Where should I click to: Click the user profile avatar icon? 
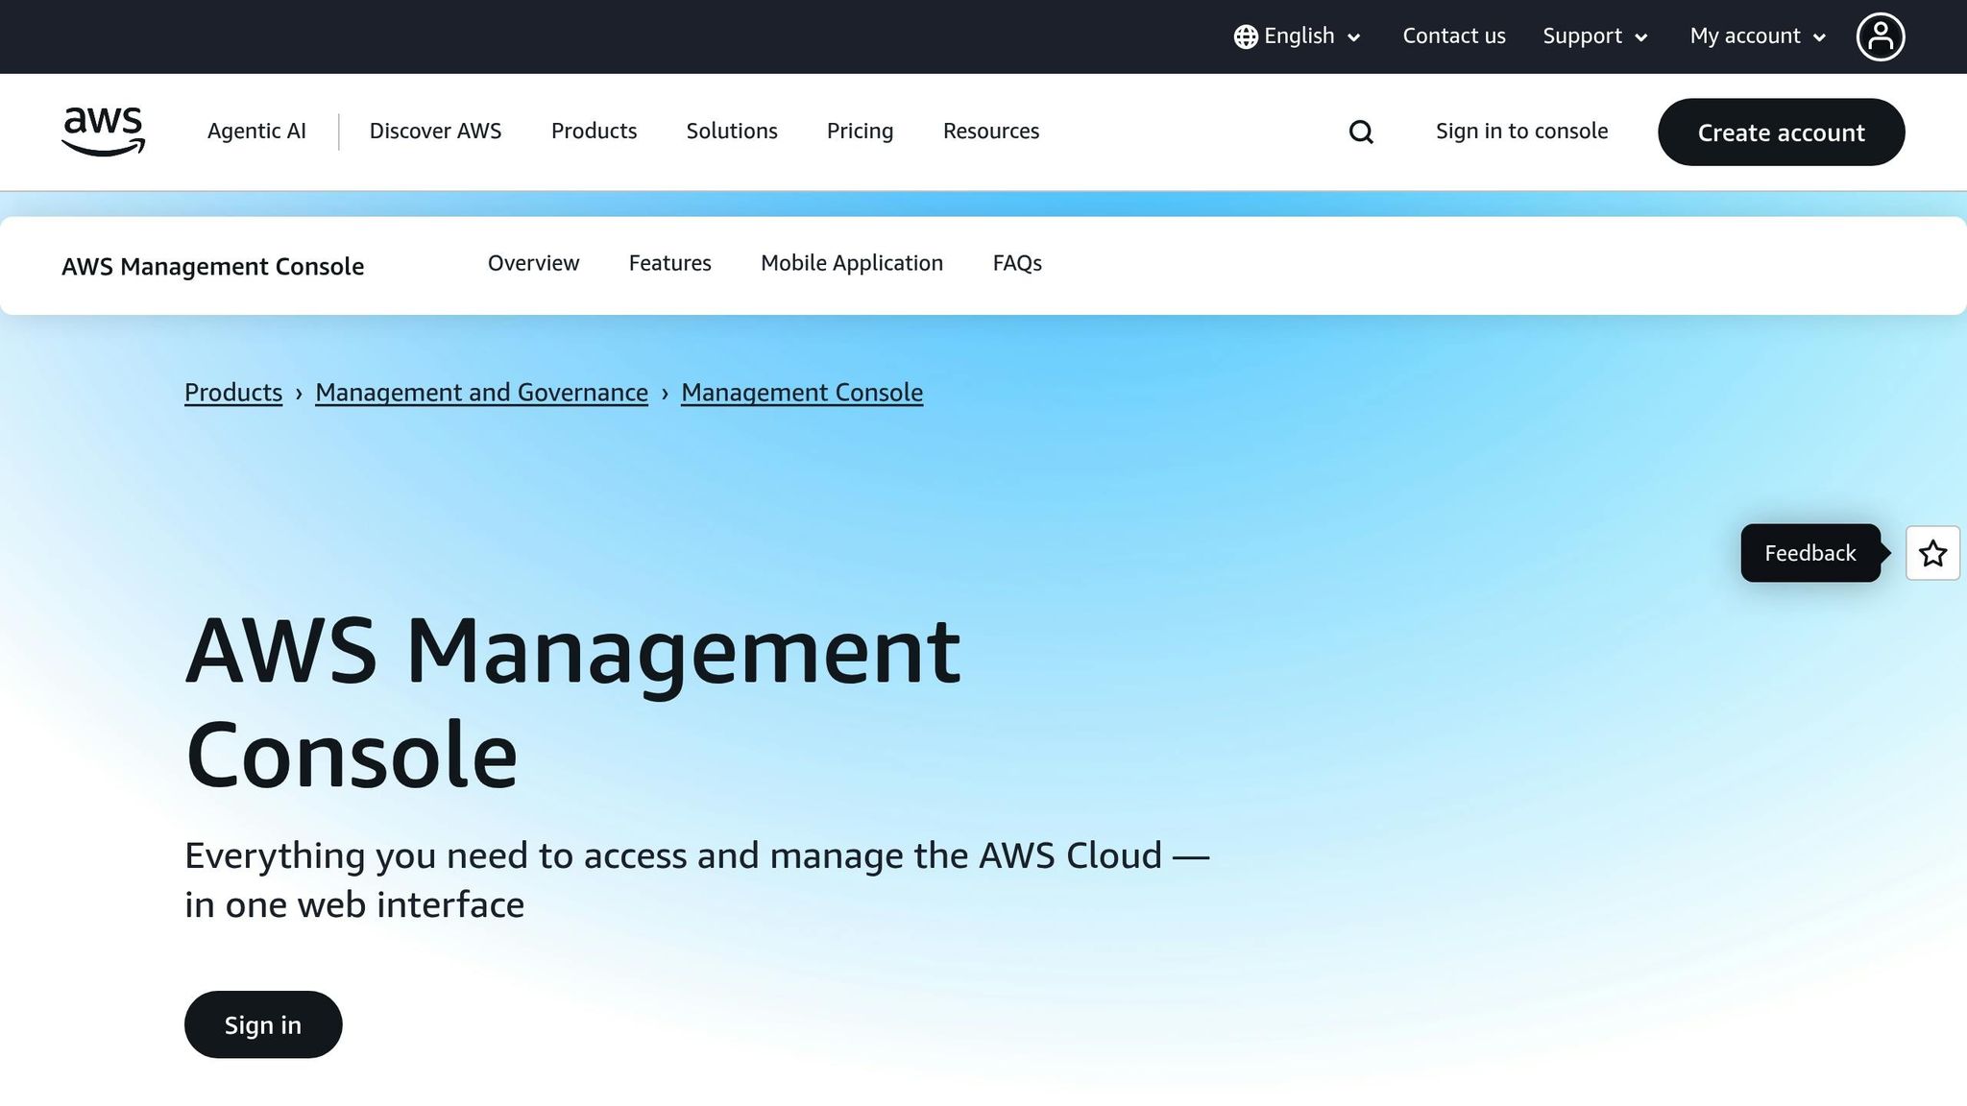click(x=1880, y=36)
